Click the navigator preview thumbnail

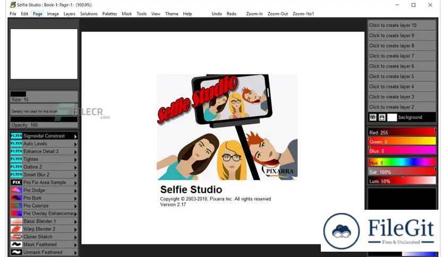44,54
